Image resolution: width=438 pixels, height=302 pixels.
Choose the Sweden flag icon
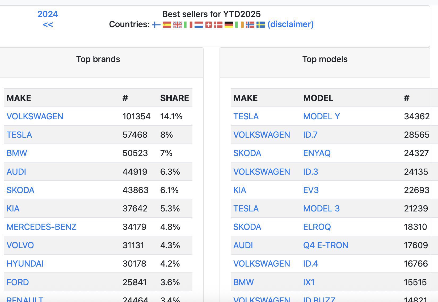click(260, 25)
